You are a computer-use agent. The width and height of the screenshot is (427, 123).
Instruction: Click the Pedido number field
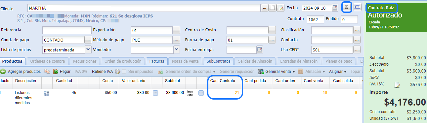click(x=349, y=19)
